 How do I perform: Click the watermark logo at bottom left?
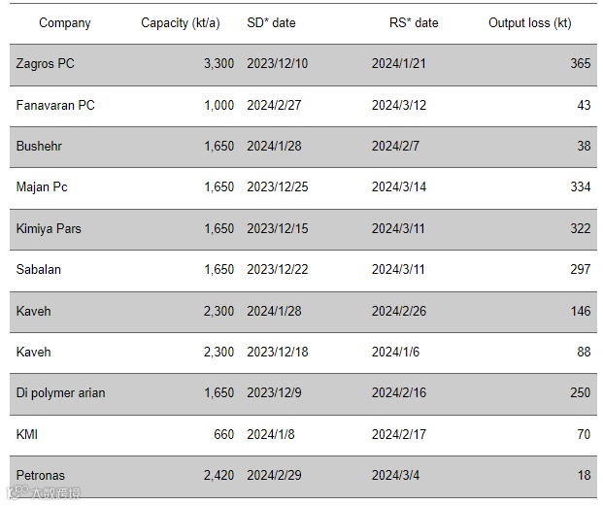[44, 492]
